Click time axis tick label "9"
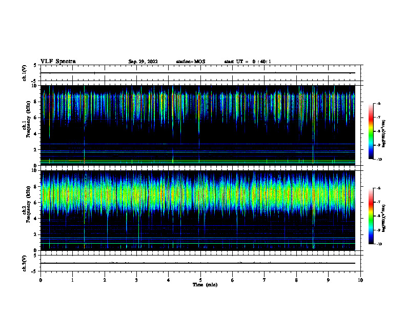The height and width of the screenshot is (314, 406). coord(328,280)
